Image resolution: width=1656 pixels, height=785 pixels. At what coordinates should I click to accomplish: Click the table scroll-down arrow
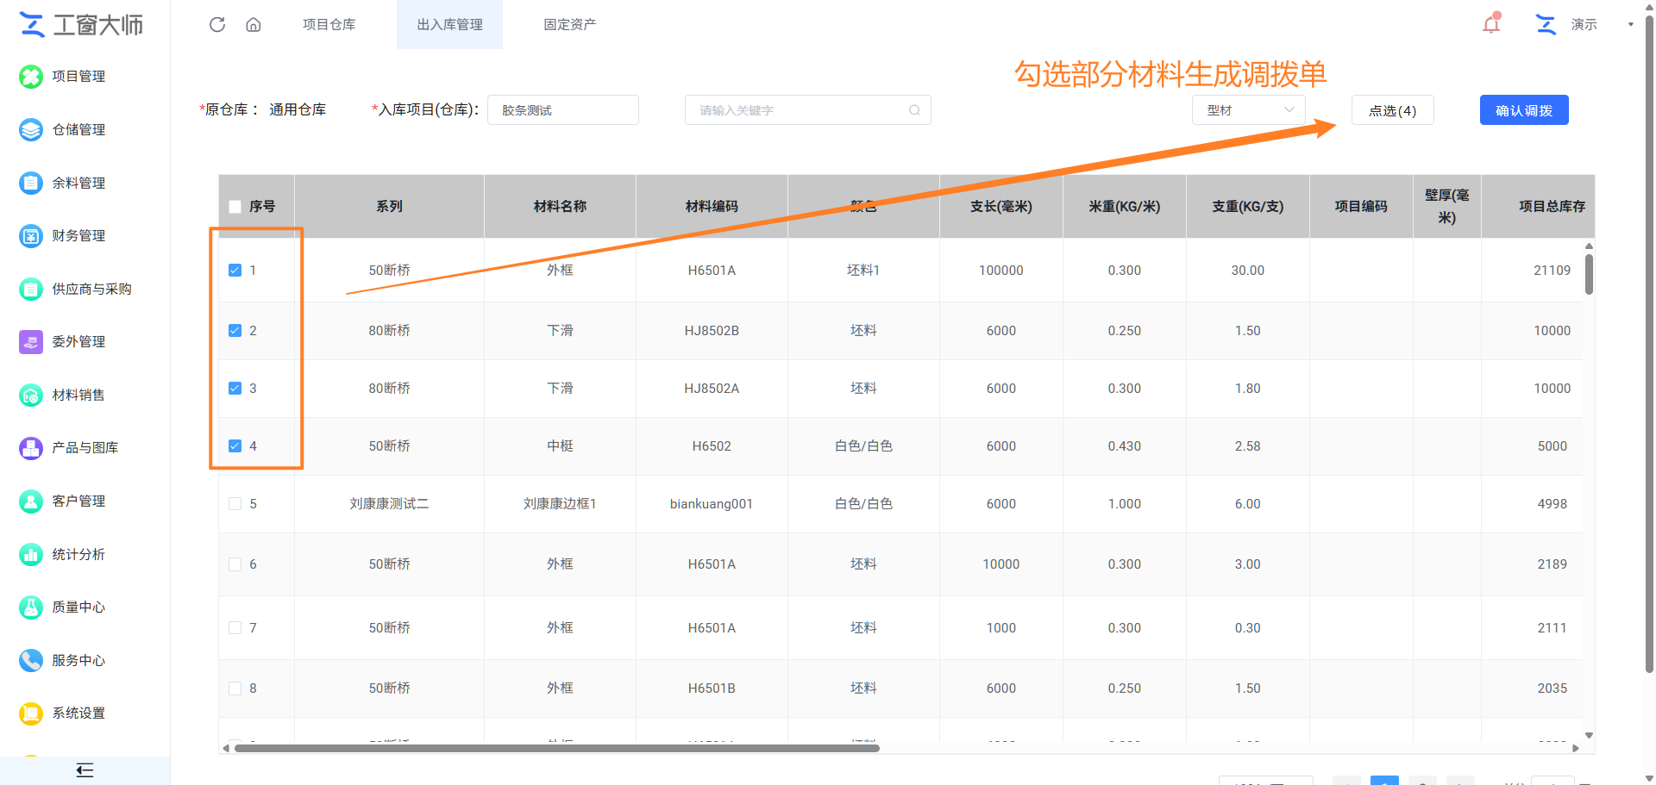coord(1589,735)
